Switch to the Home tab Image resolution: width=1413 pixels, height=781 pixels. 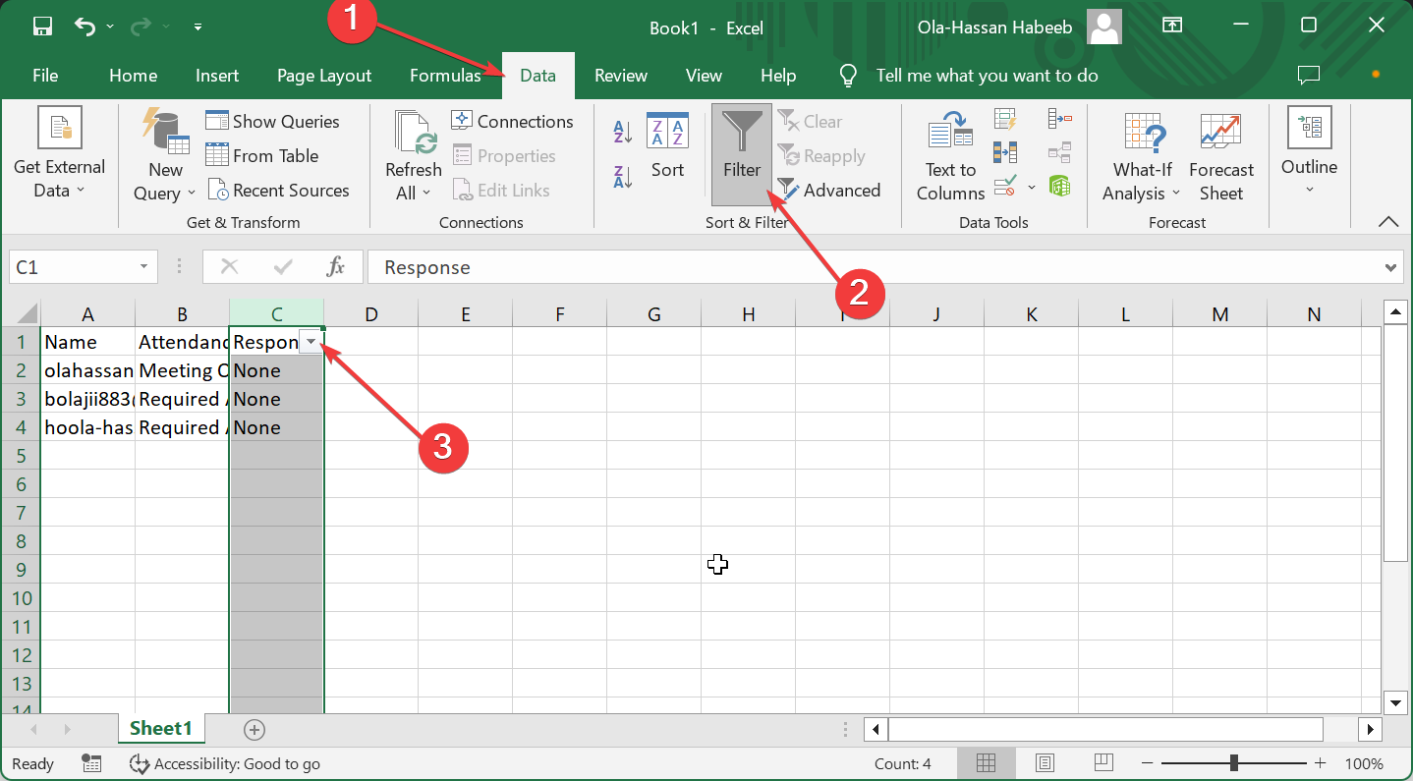click(x=133, y=76)
